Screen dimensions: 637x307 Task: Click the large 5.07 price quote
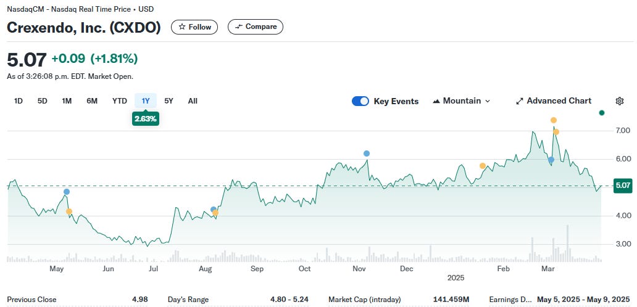point(27,60)
